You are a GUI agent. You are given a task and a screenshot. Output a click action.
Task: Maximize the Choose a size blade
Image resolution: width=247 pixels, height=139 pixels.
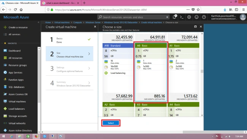(x=195, y=27)
